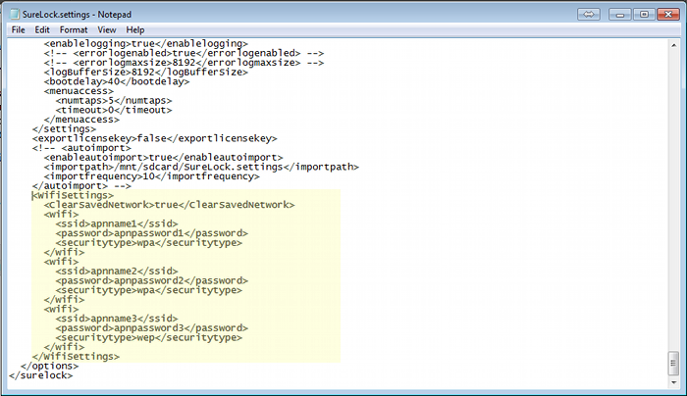This screenshot has width=687, height=396.
Task: Click the password apnpassword1 line
Action: tap(151, 233)
